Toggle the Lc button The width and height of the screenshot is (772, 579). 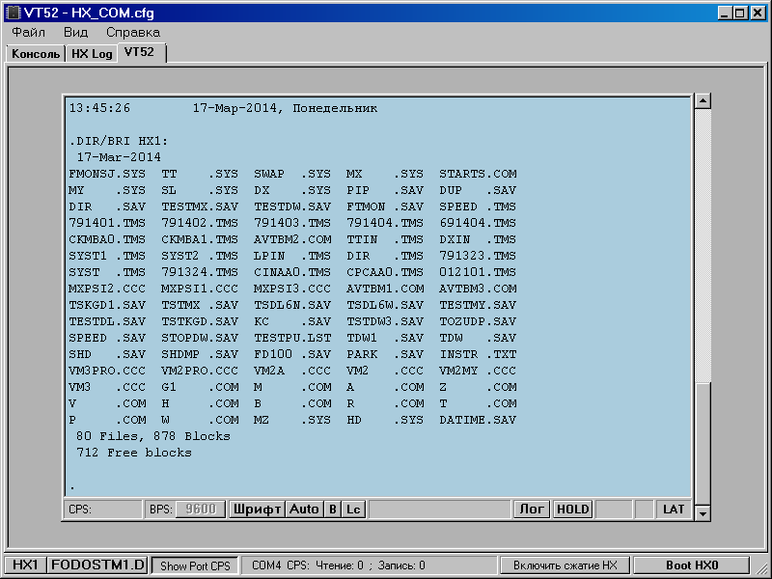coord(354,509)
